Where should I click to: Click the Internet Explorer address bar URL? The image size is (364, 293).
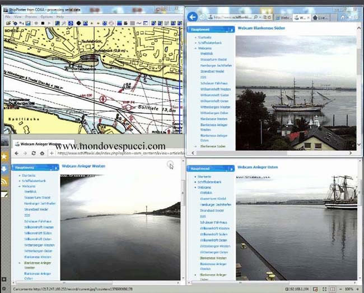coord(232,17)
